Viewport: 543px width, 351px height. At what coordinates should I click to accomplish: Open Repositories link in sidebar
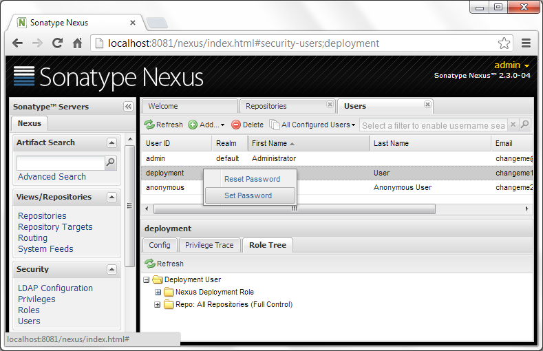point(42,215)
